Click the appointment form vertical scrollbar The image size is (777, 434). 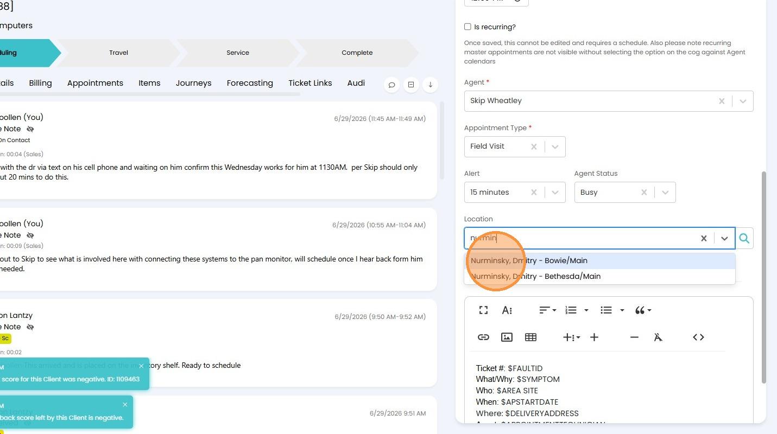point(763,278)
